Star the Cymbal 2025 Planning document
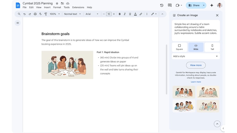 57,3
